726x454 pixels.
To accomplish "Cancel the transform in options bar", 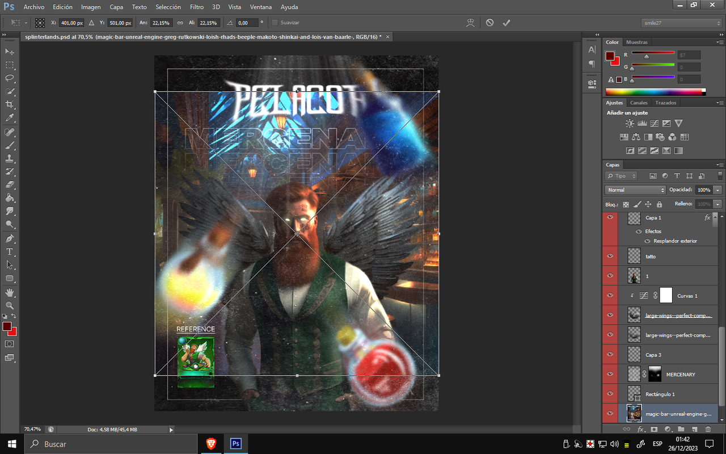I will pos(489,23).
